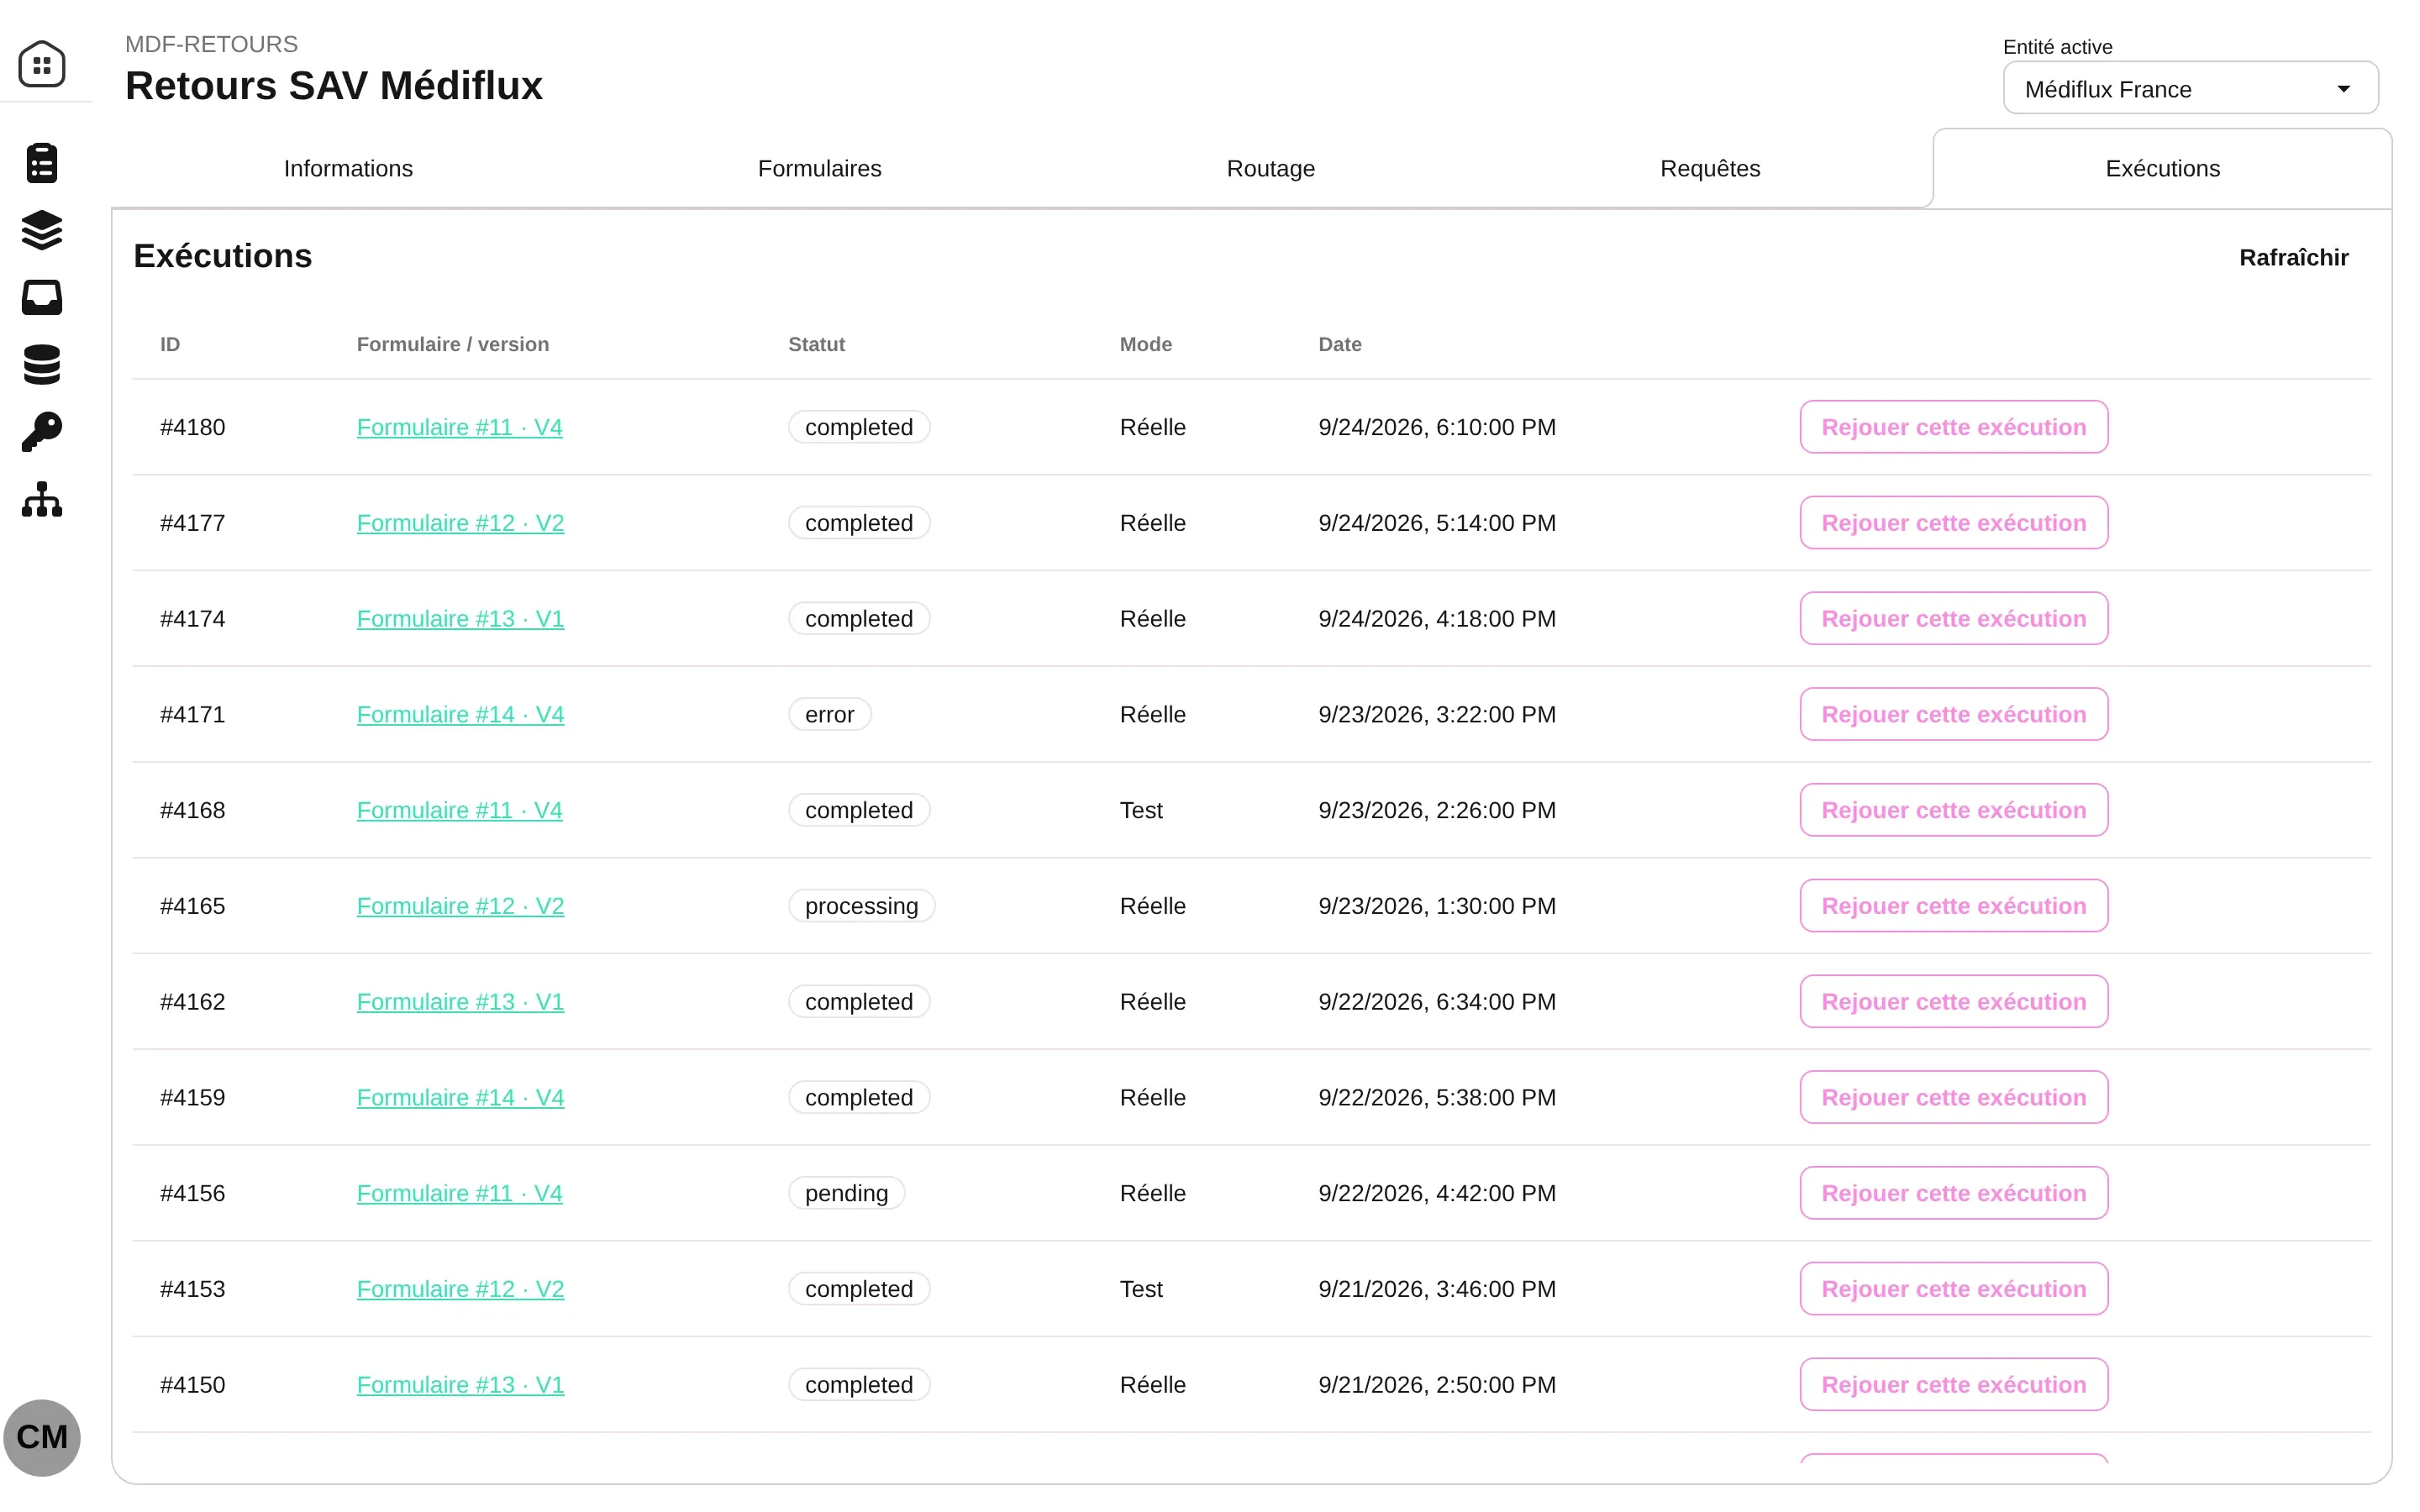Screen dimensions: 2420x1512
Task: Click the Rafraîchir button
Action: click(x=2293, y=258)
